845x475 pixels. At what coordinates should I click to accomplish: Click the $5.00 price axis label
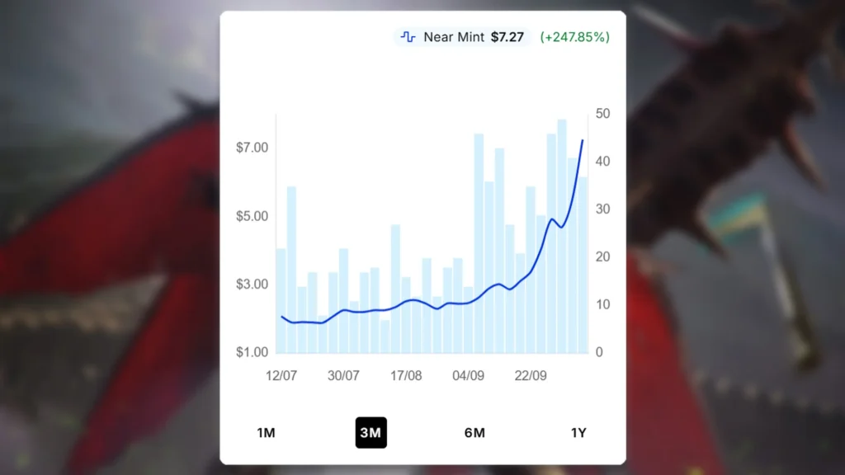(x=252, y=216)
